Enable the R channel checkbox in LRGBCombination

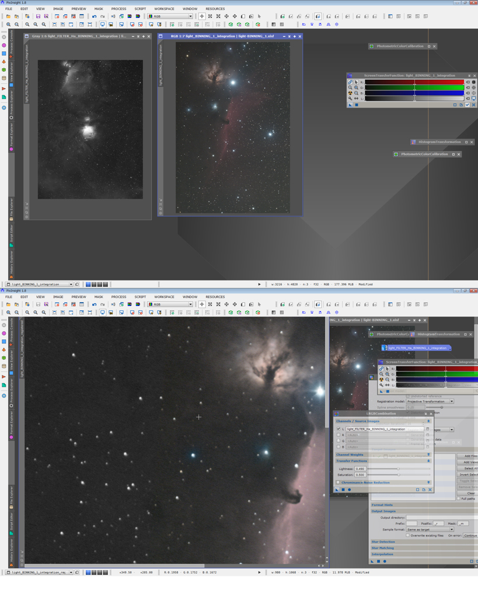click(x=338, y=435)
